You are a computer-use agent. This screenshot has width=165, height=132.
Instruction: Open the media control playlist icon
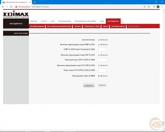pyautogui.click(x=154, y=7)
